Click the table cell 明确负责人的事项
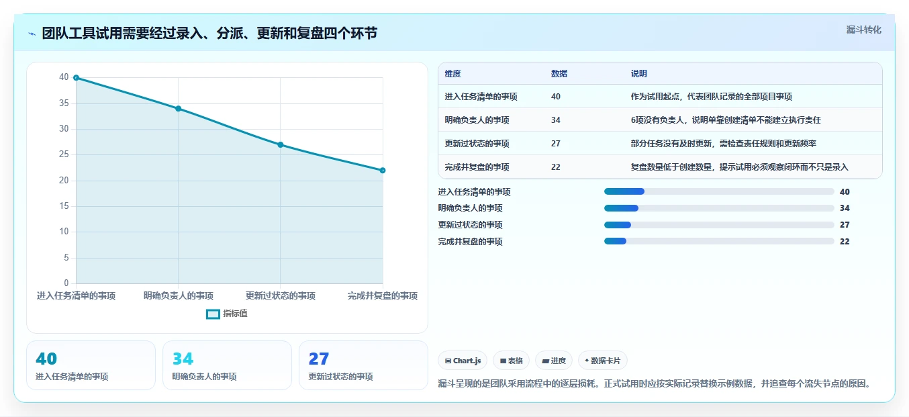Viewport: 909px width, 417px height. pyautogui.click(x=477, y=120)
